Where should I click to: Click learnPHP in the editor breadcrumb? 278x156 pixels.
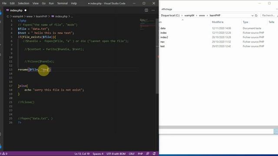point(42,16)
